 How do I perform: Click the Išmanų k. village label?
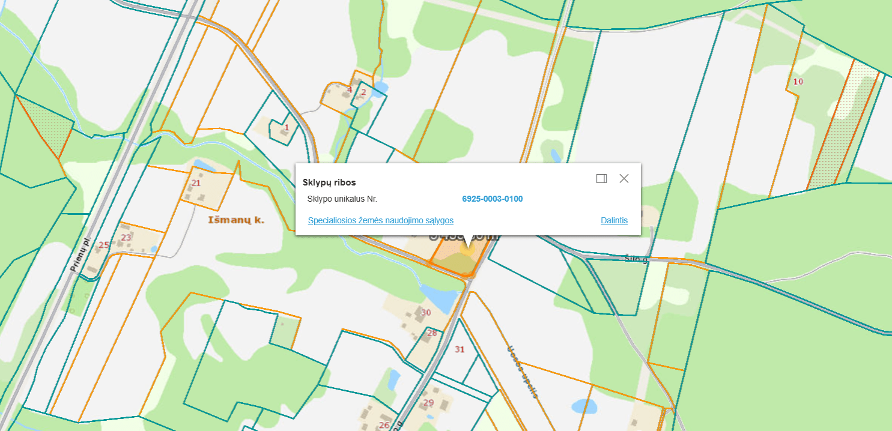tap(236, 220)
